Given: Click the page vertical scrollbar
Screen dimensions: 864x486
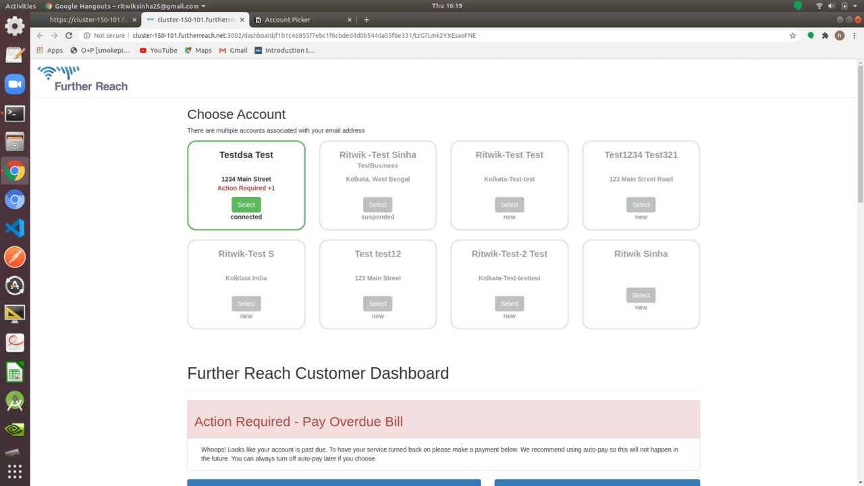Looking at the screenshot, I should tap(860, 135).
